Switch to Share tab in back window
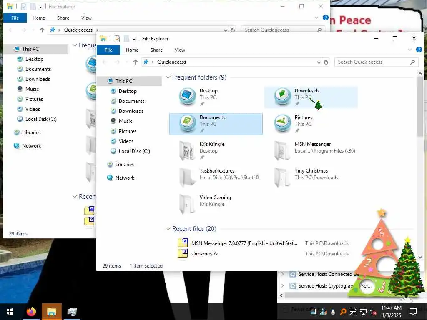The image size is (427, 320). pos(63,17)
